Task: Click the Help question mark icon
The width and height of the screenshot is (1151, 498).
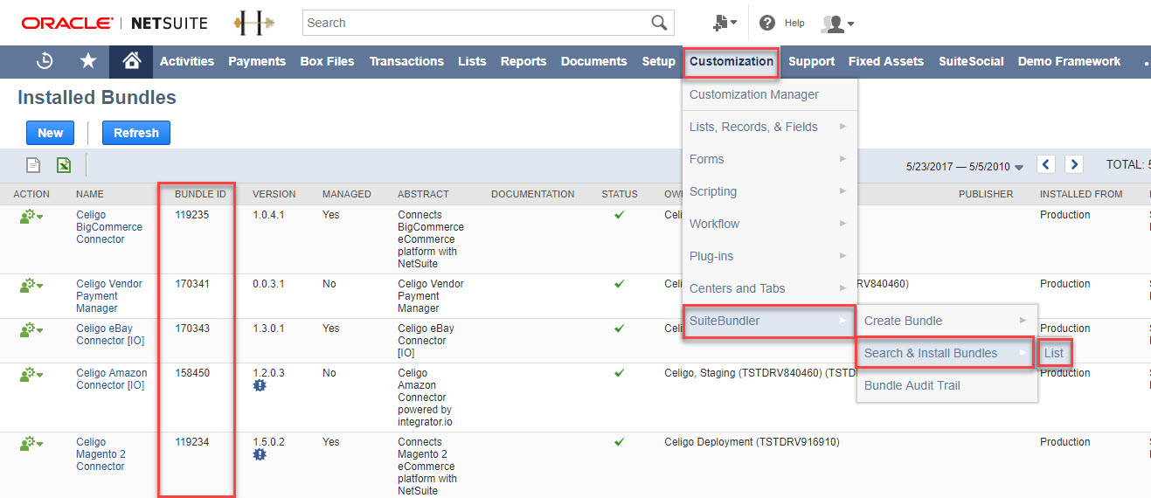Action: click(767, 23)
